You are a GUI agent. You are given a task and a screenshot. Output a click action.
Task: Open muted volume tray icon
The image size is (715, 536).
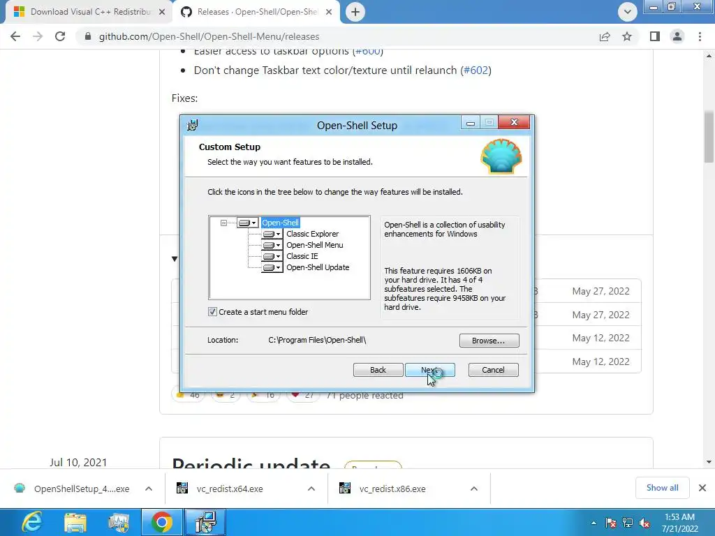coord(644,523)
